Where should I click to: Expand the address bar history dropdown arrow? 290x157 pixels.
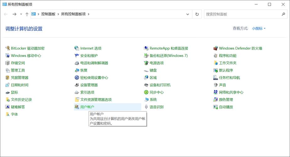click(188, 14)
